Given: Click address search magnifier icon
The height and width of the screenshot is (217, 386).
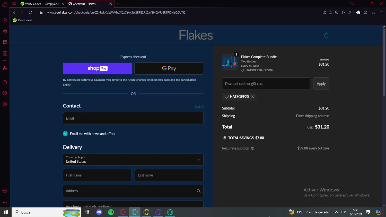Looking at the screenshot, I should pyautogui.click(x=198, y=191).
